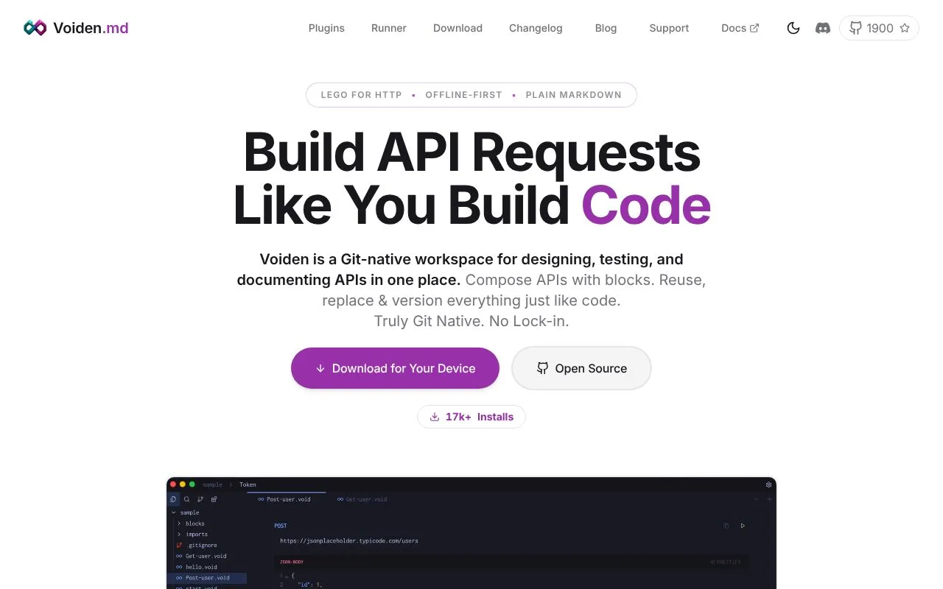Image resolution: width=943 pixels, height=589 pixels.
Task: Open the GitHub 1900 stars button
Action: coord(879,28)
